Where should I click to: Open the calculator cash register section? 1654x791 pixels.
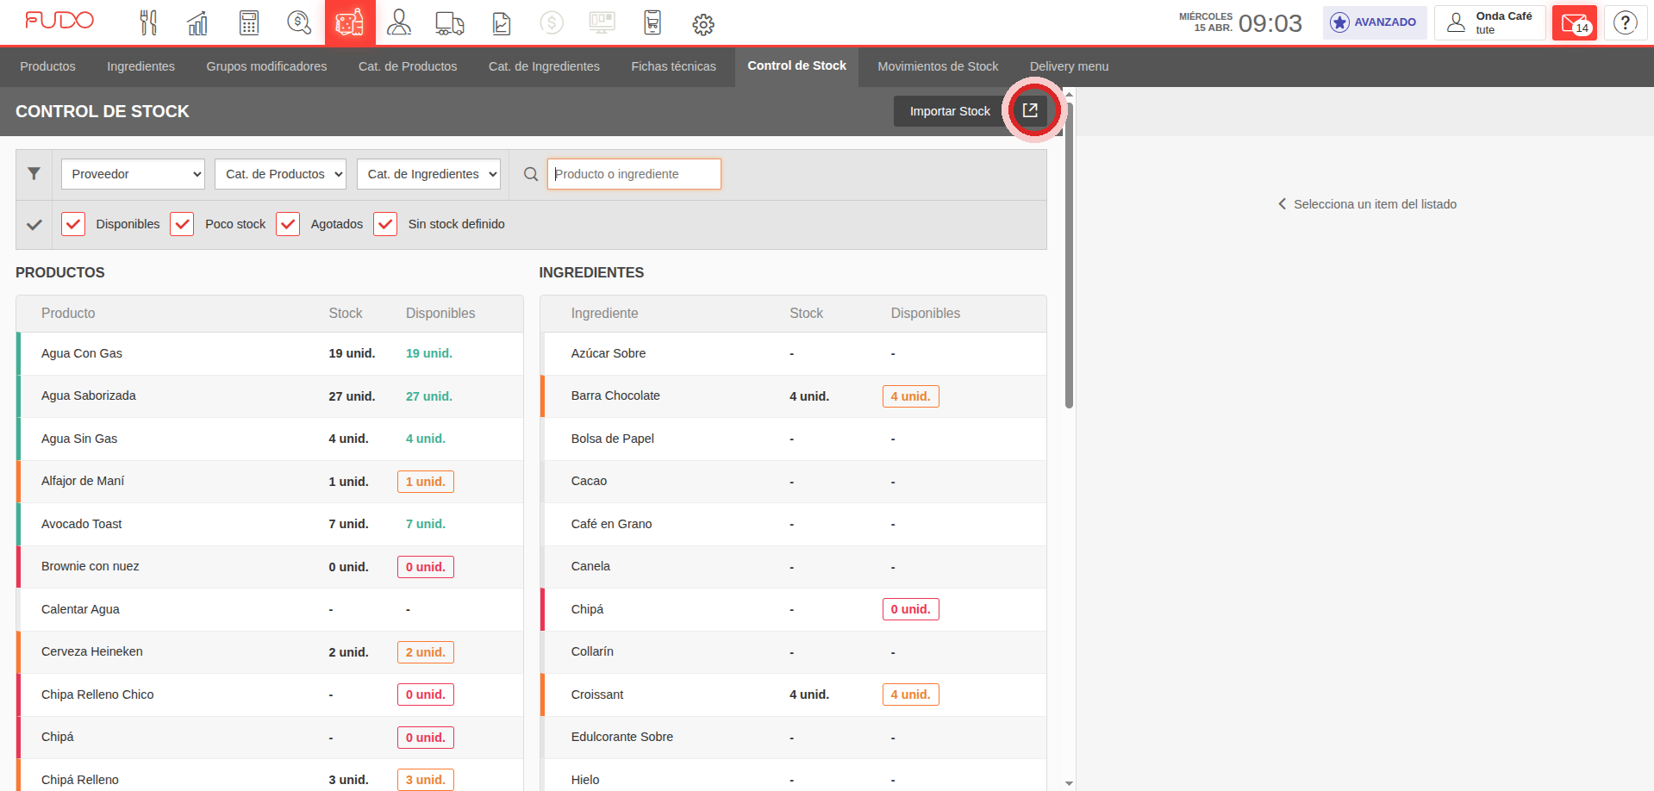(x=249, y=22)
